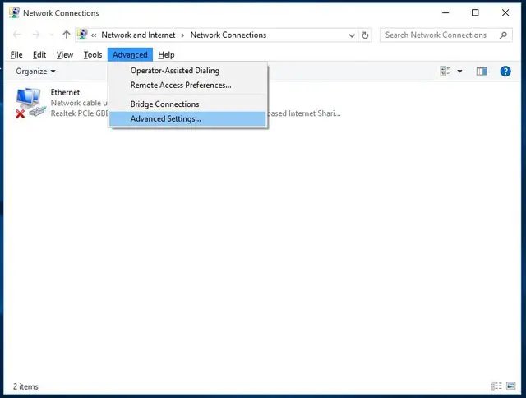Focus the Search Network Connections field
This screenshot has height=398, width=526.
(445, 35)
